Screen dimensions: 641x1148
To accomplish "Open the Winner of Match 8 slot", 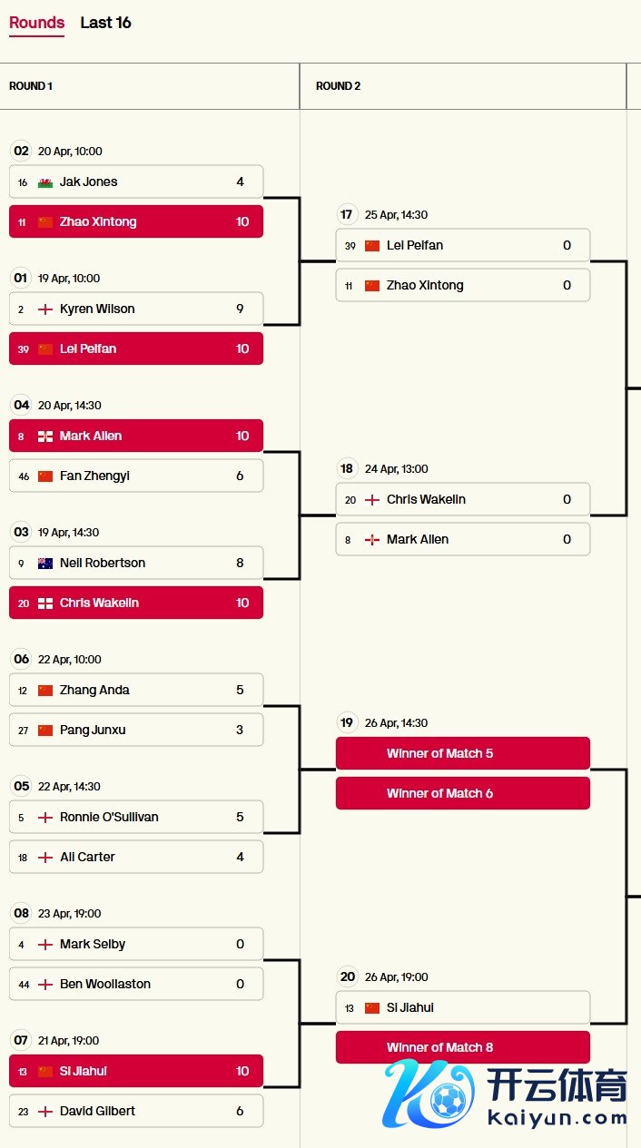I will [x=463, y=1047].
